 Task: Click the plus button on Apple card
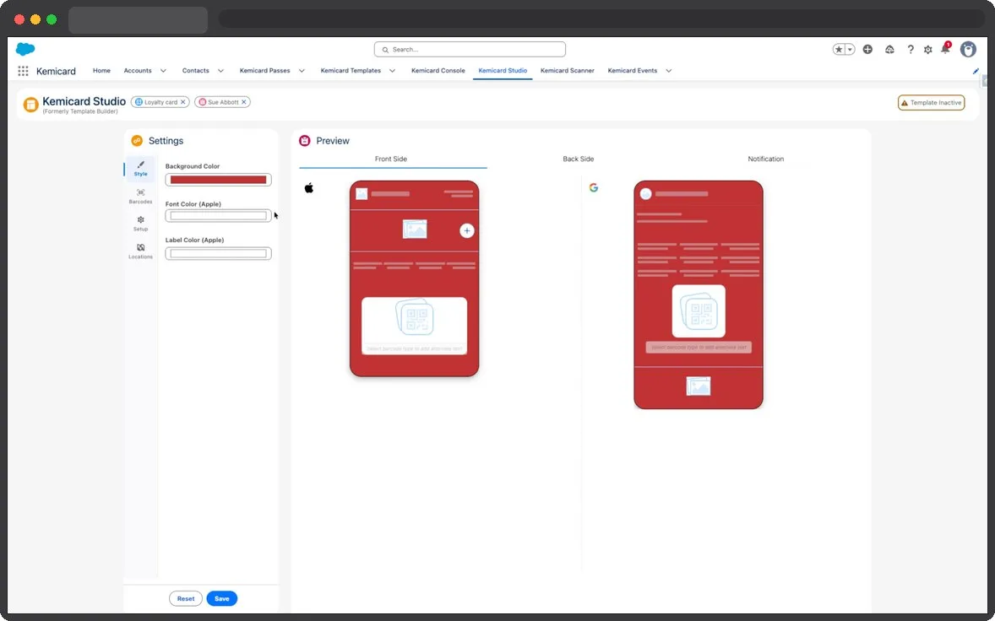(x=466, y=230)
